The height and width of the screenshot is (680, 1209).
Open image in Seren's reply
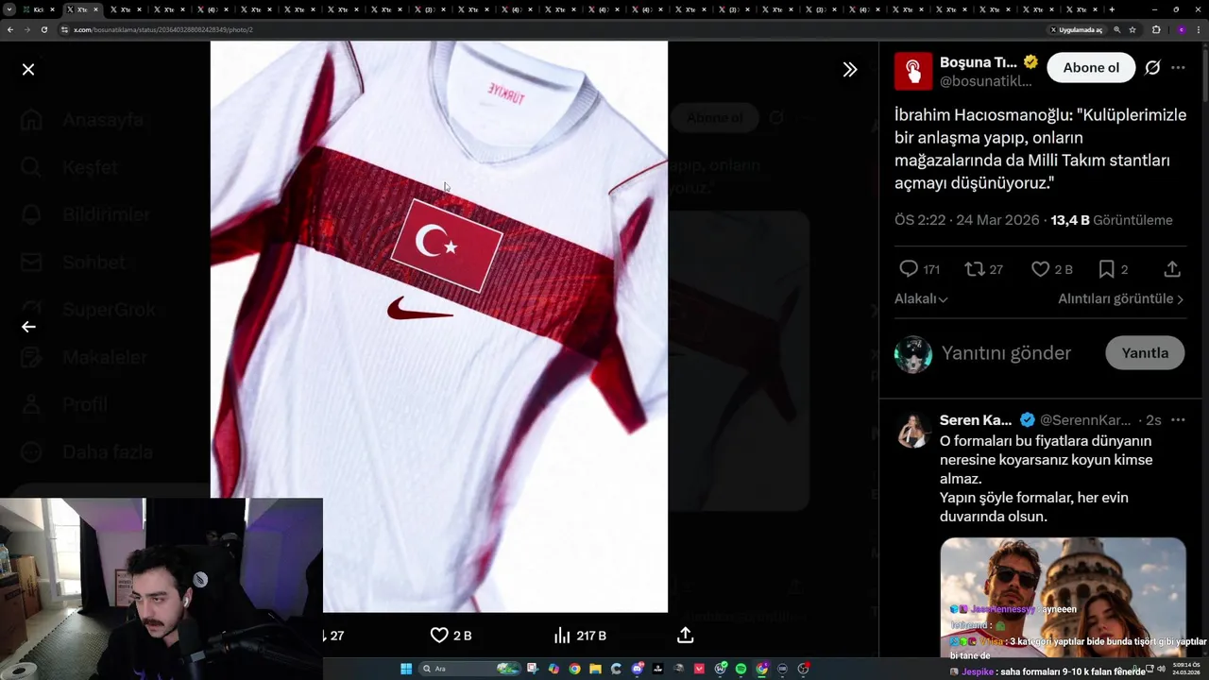[x=1063, y=597]
